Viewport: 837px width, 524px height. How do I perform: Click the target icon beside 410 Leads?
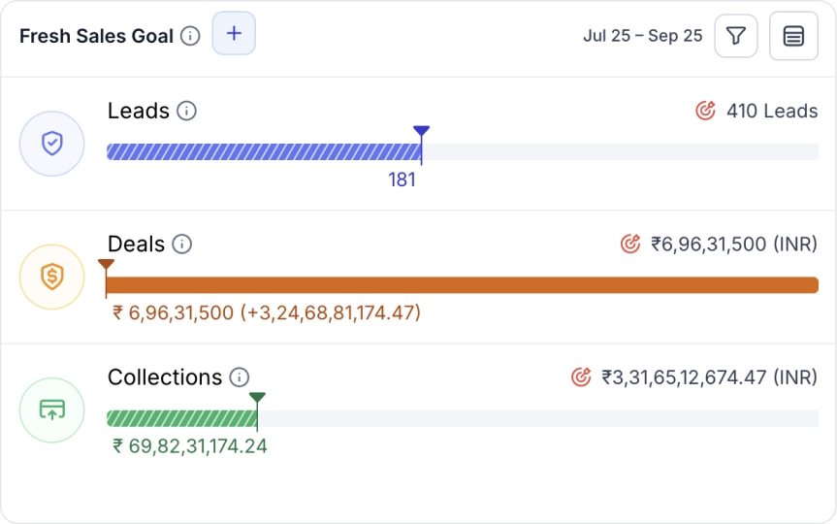[706, 111]
